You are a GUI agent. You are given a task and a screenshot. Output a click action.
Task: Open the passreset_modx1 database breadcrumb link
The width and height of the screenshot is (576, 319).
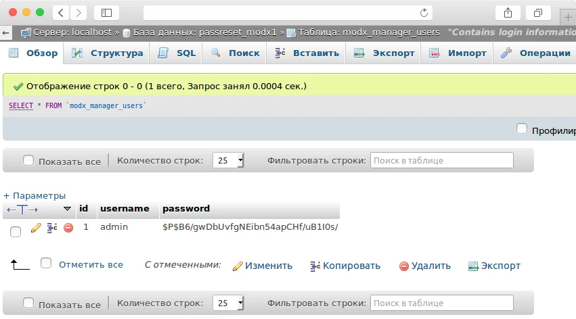tap(205, 32)
